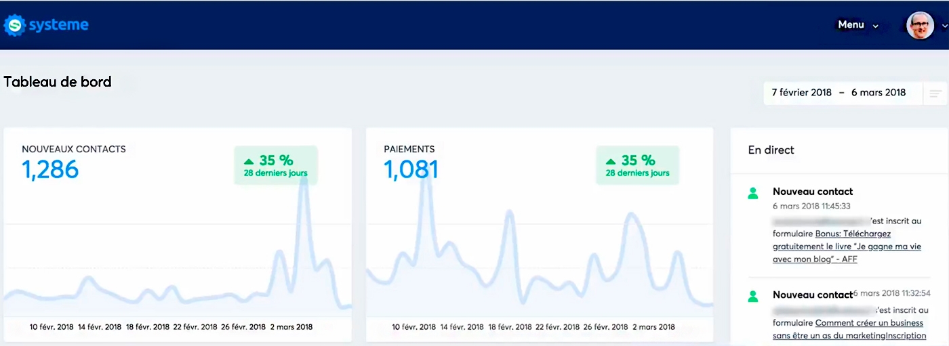Click the second Nouveau contact person icon
The image size is (949, 346).
click(x=752, y=296)
